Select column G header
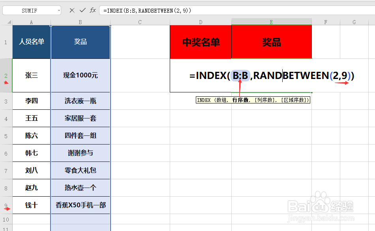Viewport: 375px width, 231px height. click(354, 22)
